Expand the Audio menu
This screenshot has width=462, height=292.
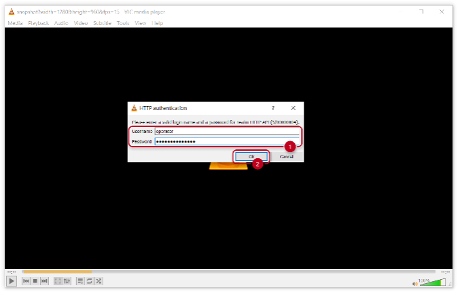click(x=61, y=23)
